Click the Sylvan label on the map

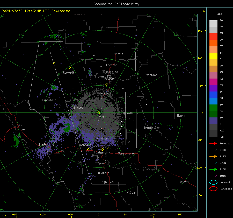[x=99, y=76]
